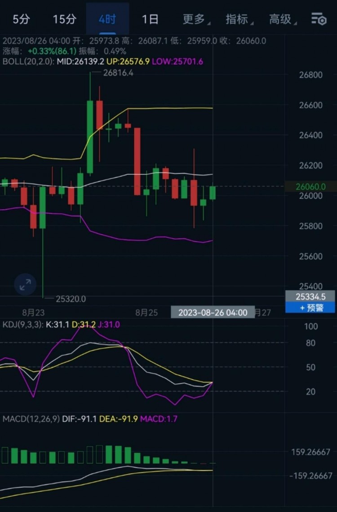
Task: Tap the KDJ(9,3,3) indicator label
Action: [23, 325]
